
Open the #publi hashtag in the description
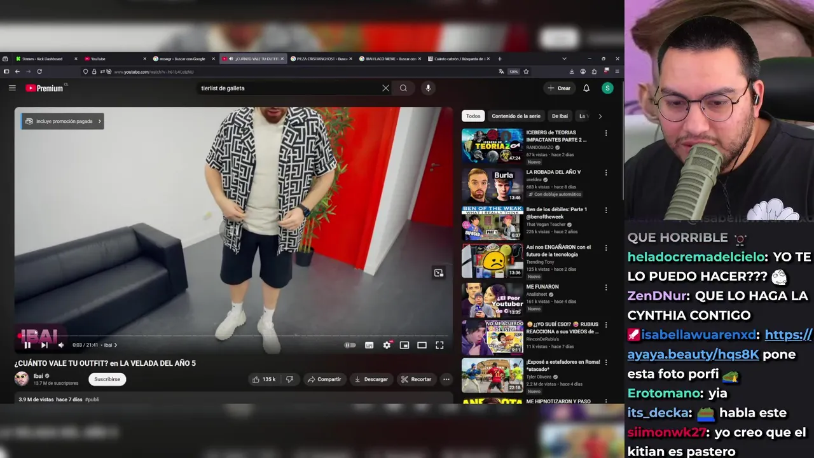tap(92, 399)
